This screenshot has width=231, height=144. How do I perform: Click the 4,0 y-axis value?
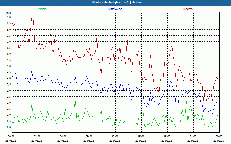tap(9, 78)
